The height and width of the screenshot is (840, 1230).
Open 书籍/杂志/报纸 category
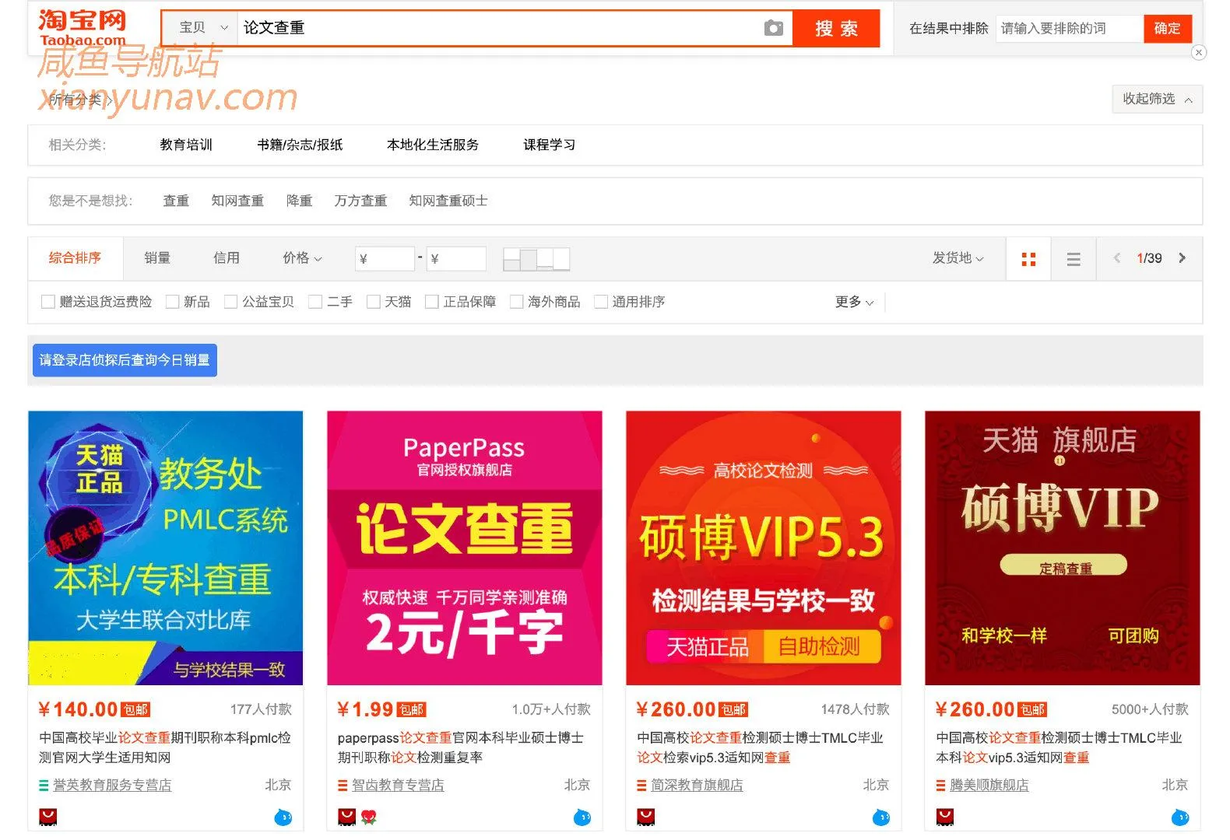coord(300,145)
